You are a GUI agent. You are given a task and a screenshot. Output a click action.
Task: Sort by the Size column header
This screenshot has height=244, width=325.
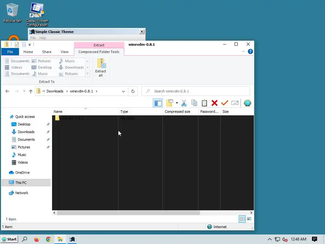237,112
